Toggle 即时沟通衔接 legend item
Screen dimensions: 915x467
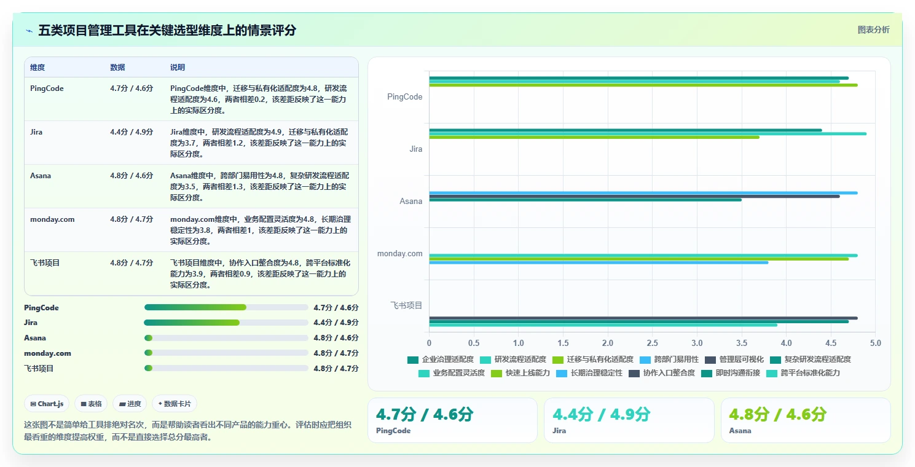pyautogui.click(x=731, y=373)
